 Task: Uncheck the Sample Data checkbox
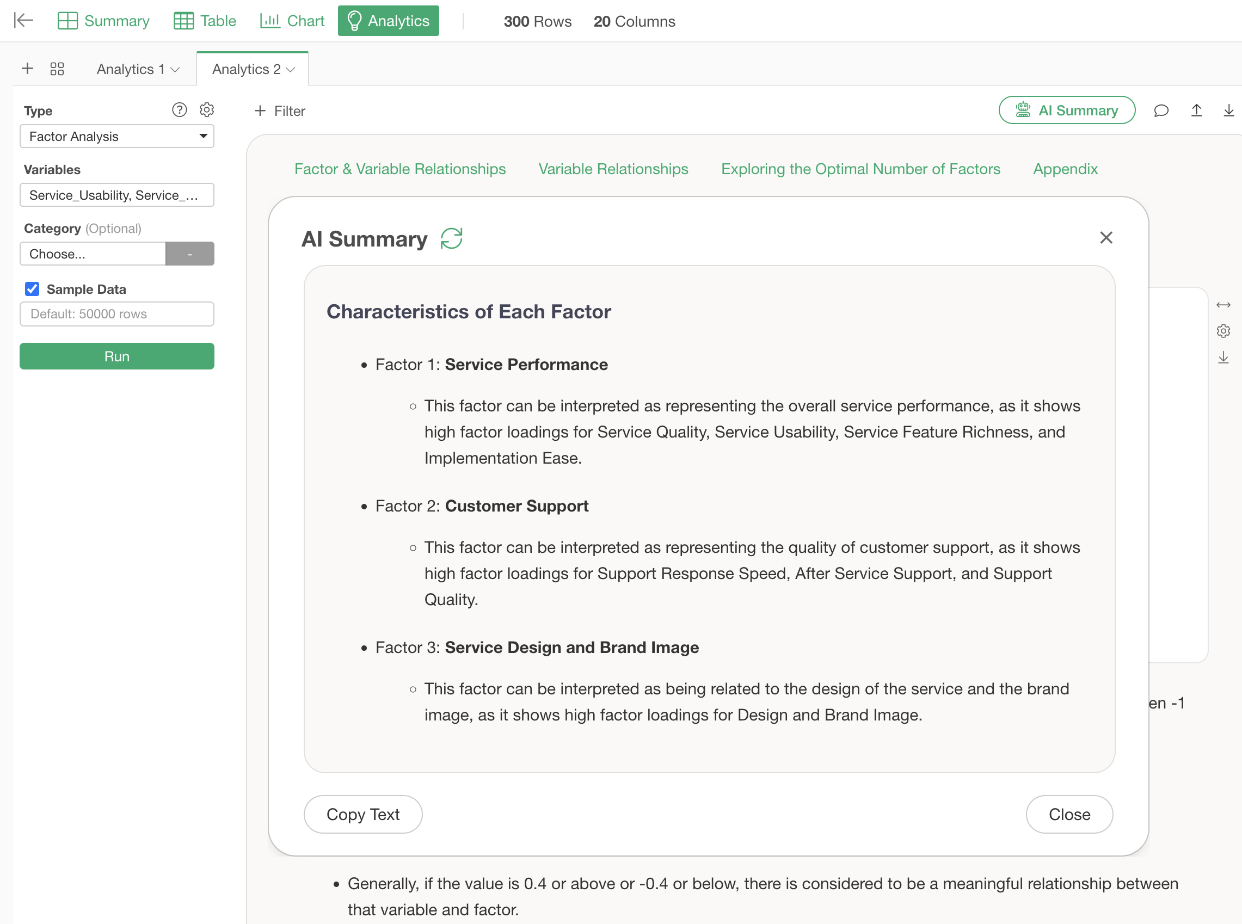[x=32, y=289]
